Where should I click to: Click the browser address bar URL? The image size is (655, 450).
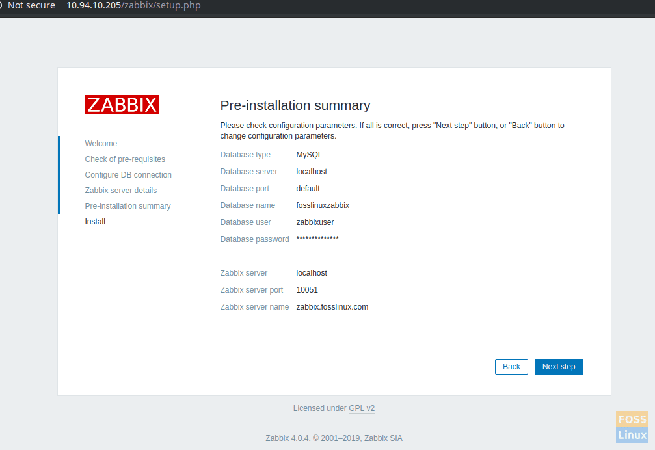pyautogui.click(x=133, y=5)
